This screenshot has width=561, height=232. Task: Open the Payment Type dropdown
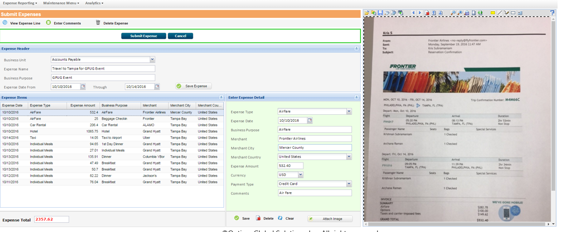(349, 184)
